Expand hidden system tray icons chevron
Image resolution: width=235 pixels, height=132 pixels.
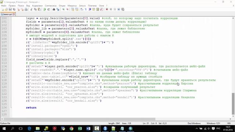(x=197, y=129)
